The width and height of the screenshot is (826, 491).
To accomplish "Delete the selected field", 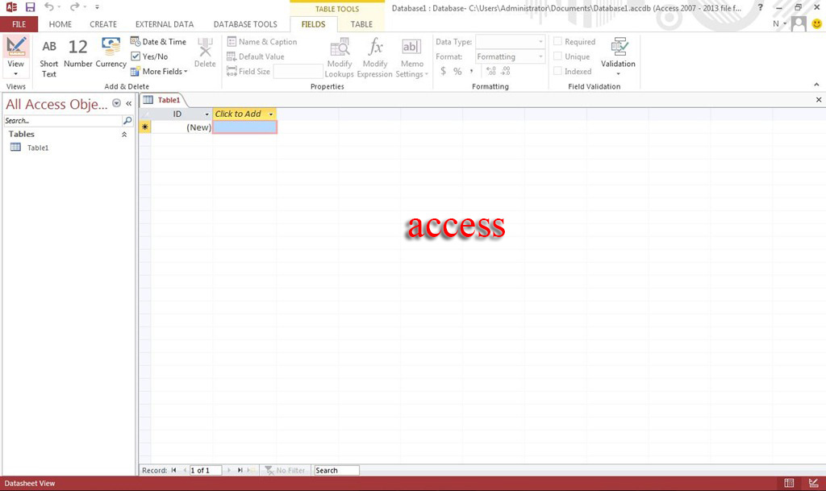I will pos(204,52).
